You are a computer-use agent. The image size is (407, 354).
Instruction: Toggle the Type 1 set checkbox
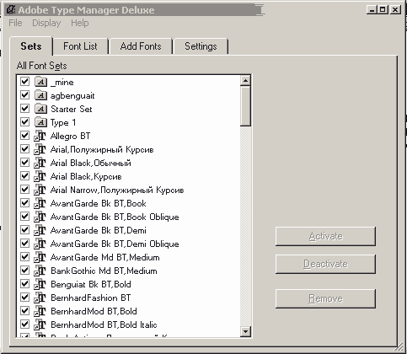(x=24, y=122)
